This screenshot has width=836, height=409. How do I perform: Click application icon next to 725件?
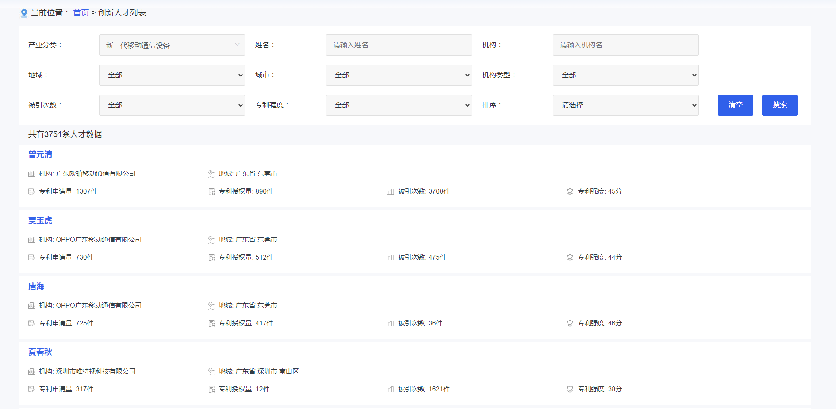tap(31, 324)
